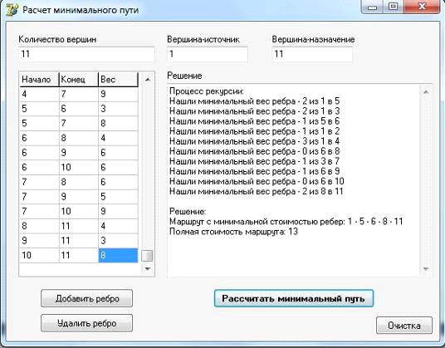Click the edge table scrollbar thumb
Image resolution: width=445 pixels, height=348 pixels.
[x=147, y=256]
